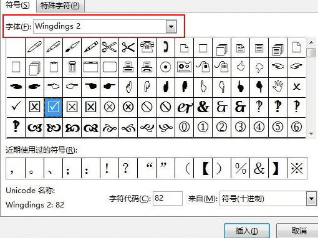Select recent symbol % percent sign
This screenshot has width=318, height=238.
pos(241,168)
